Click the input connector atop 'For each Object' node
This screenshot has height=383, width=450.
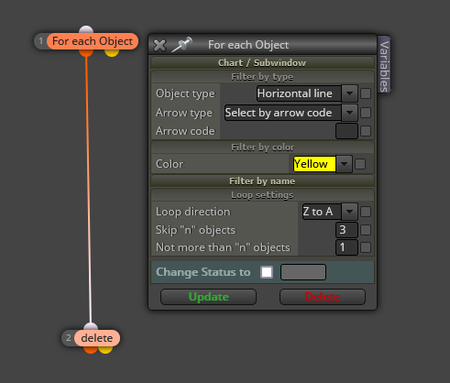86,29
